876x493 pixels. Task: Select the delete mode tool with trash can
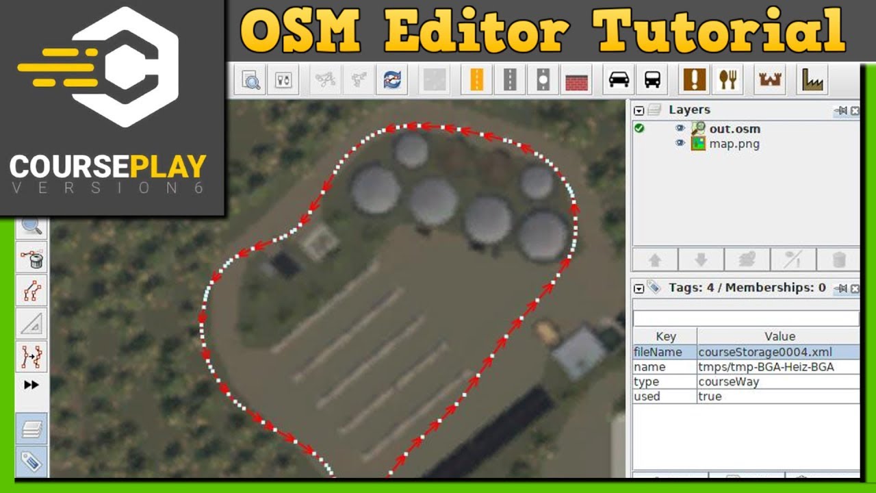(31, 258)
